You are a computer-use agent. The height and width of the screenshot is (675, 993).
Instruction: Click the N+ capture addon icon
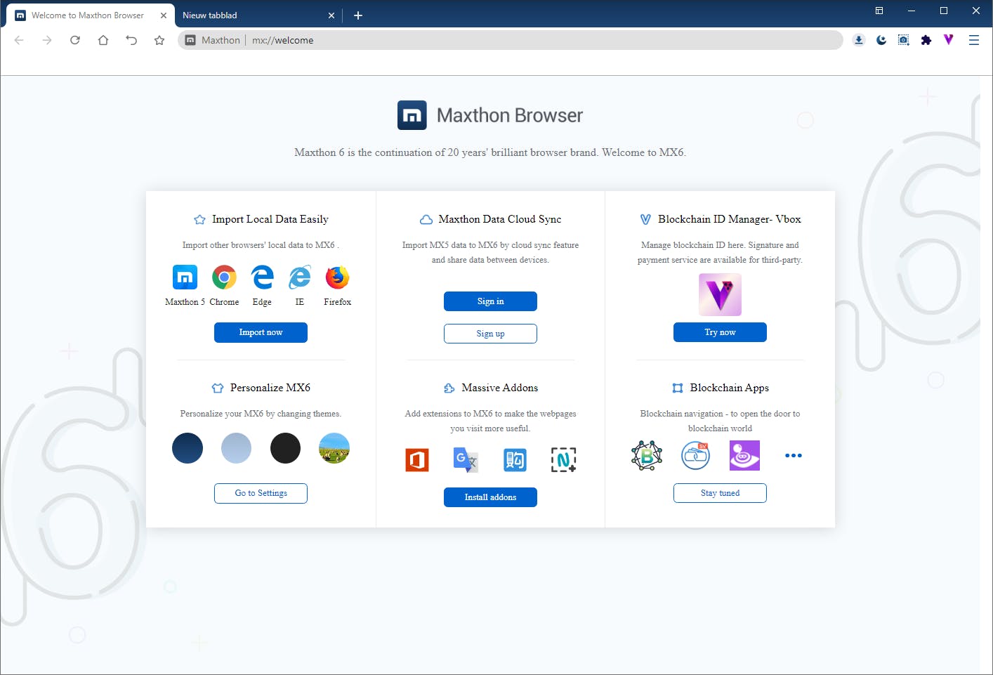[564, 460]
